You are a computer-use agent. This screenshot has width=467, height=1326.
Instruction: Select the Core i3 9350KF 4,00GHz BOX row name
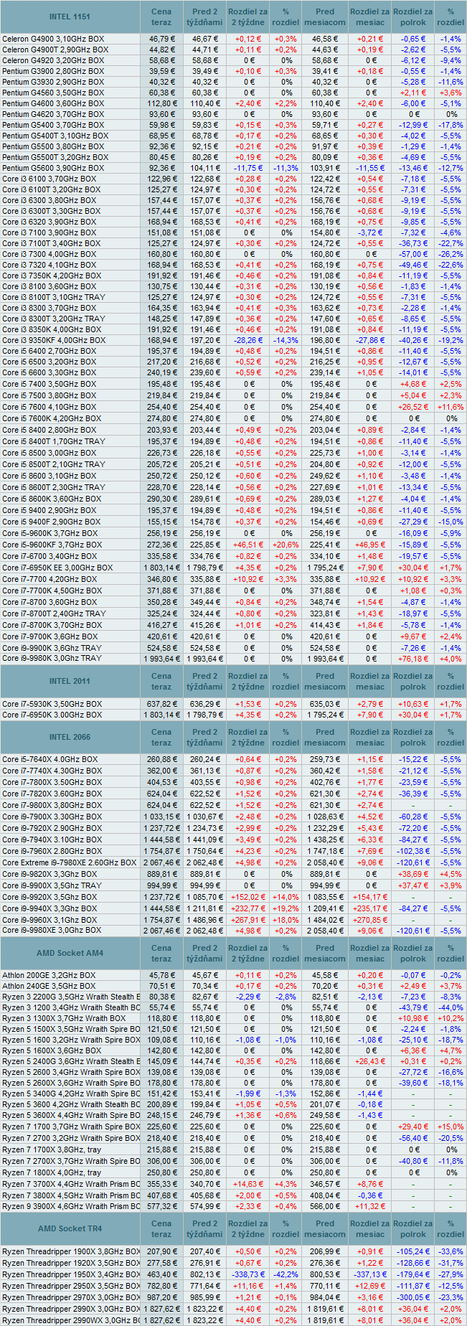click(x=53, y=340)
